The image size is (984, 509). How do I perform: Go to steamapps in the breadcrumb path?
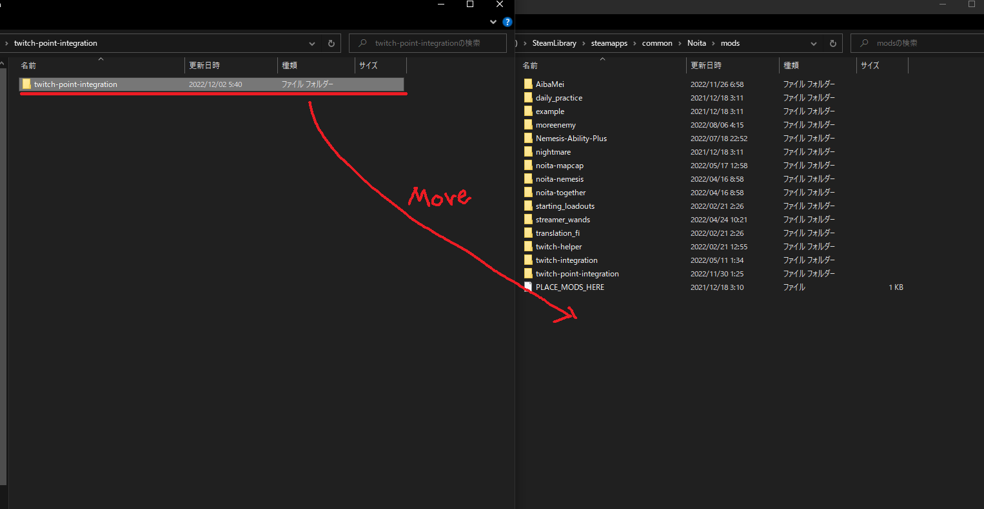point(609,43)
